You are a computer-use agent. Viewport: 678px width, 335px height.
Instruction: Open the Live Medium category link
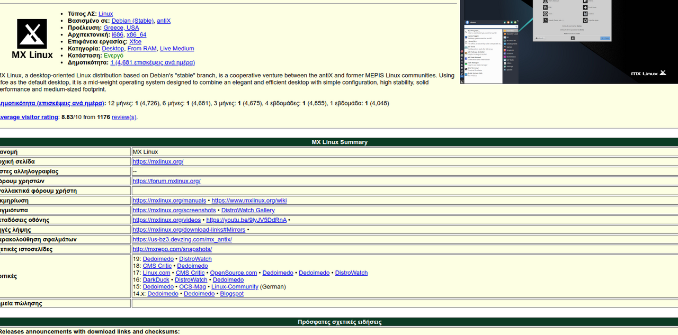(x=177, y=48)
